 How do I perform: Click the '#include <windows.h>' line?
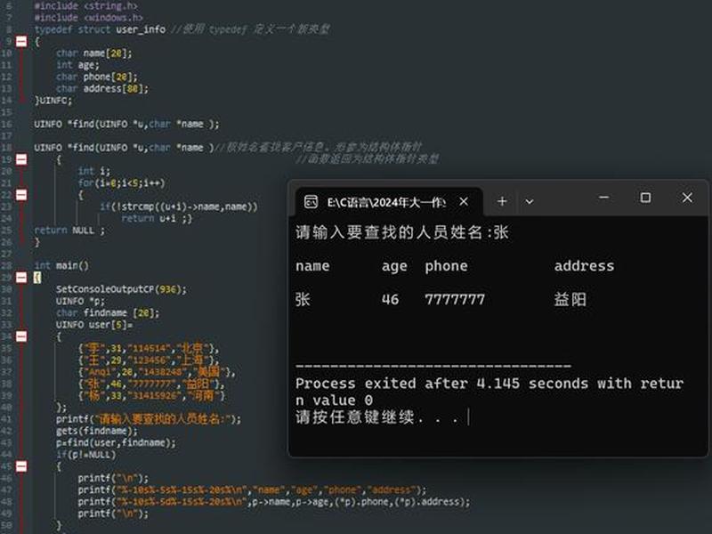pos(88,18)
